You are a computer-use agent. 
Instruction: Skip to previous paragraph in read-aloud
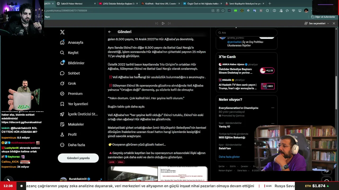157,23
